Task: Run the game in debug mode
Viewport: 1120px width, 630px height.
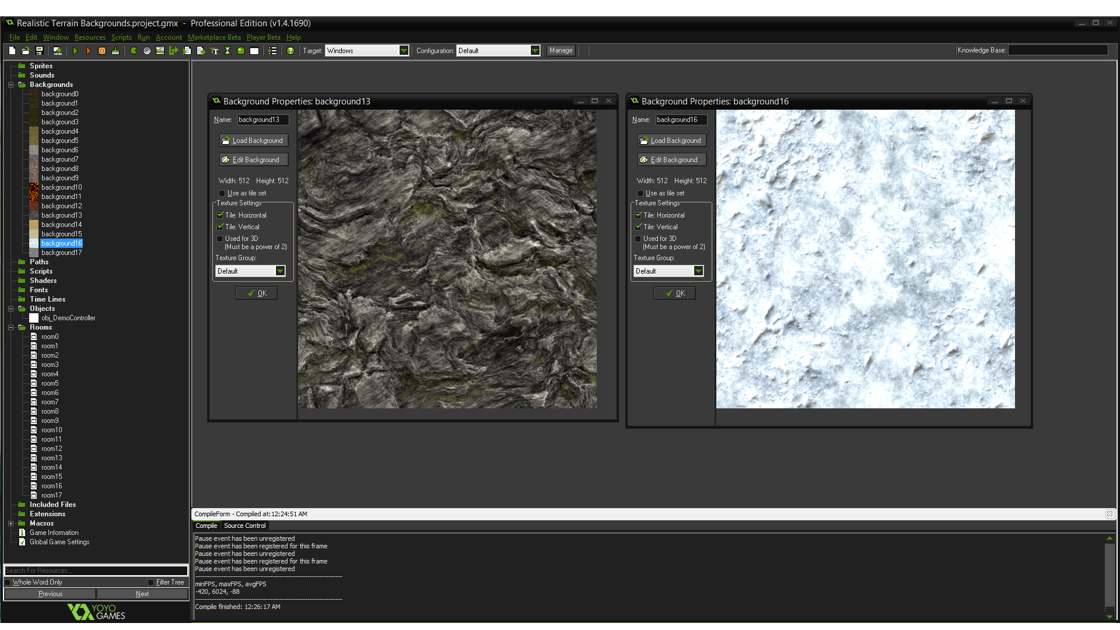Action: pos(88,51)
